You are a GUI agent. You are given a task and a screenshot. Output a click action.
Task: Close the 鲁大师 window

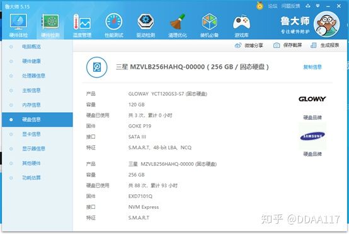click(339, 6)
